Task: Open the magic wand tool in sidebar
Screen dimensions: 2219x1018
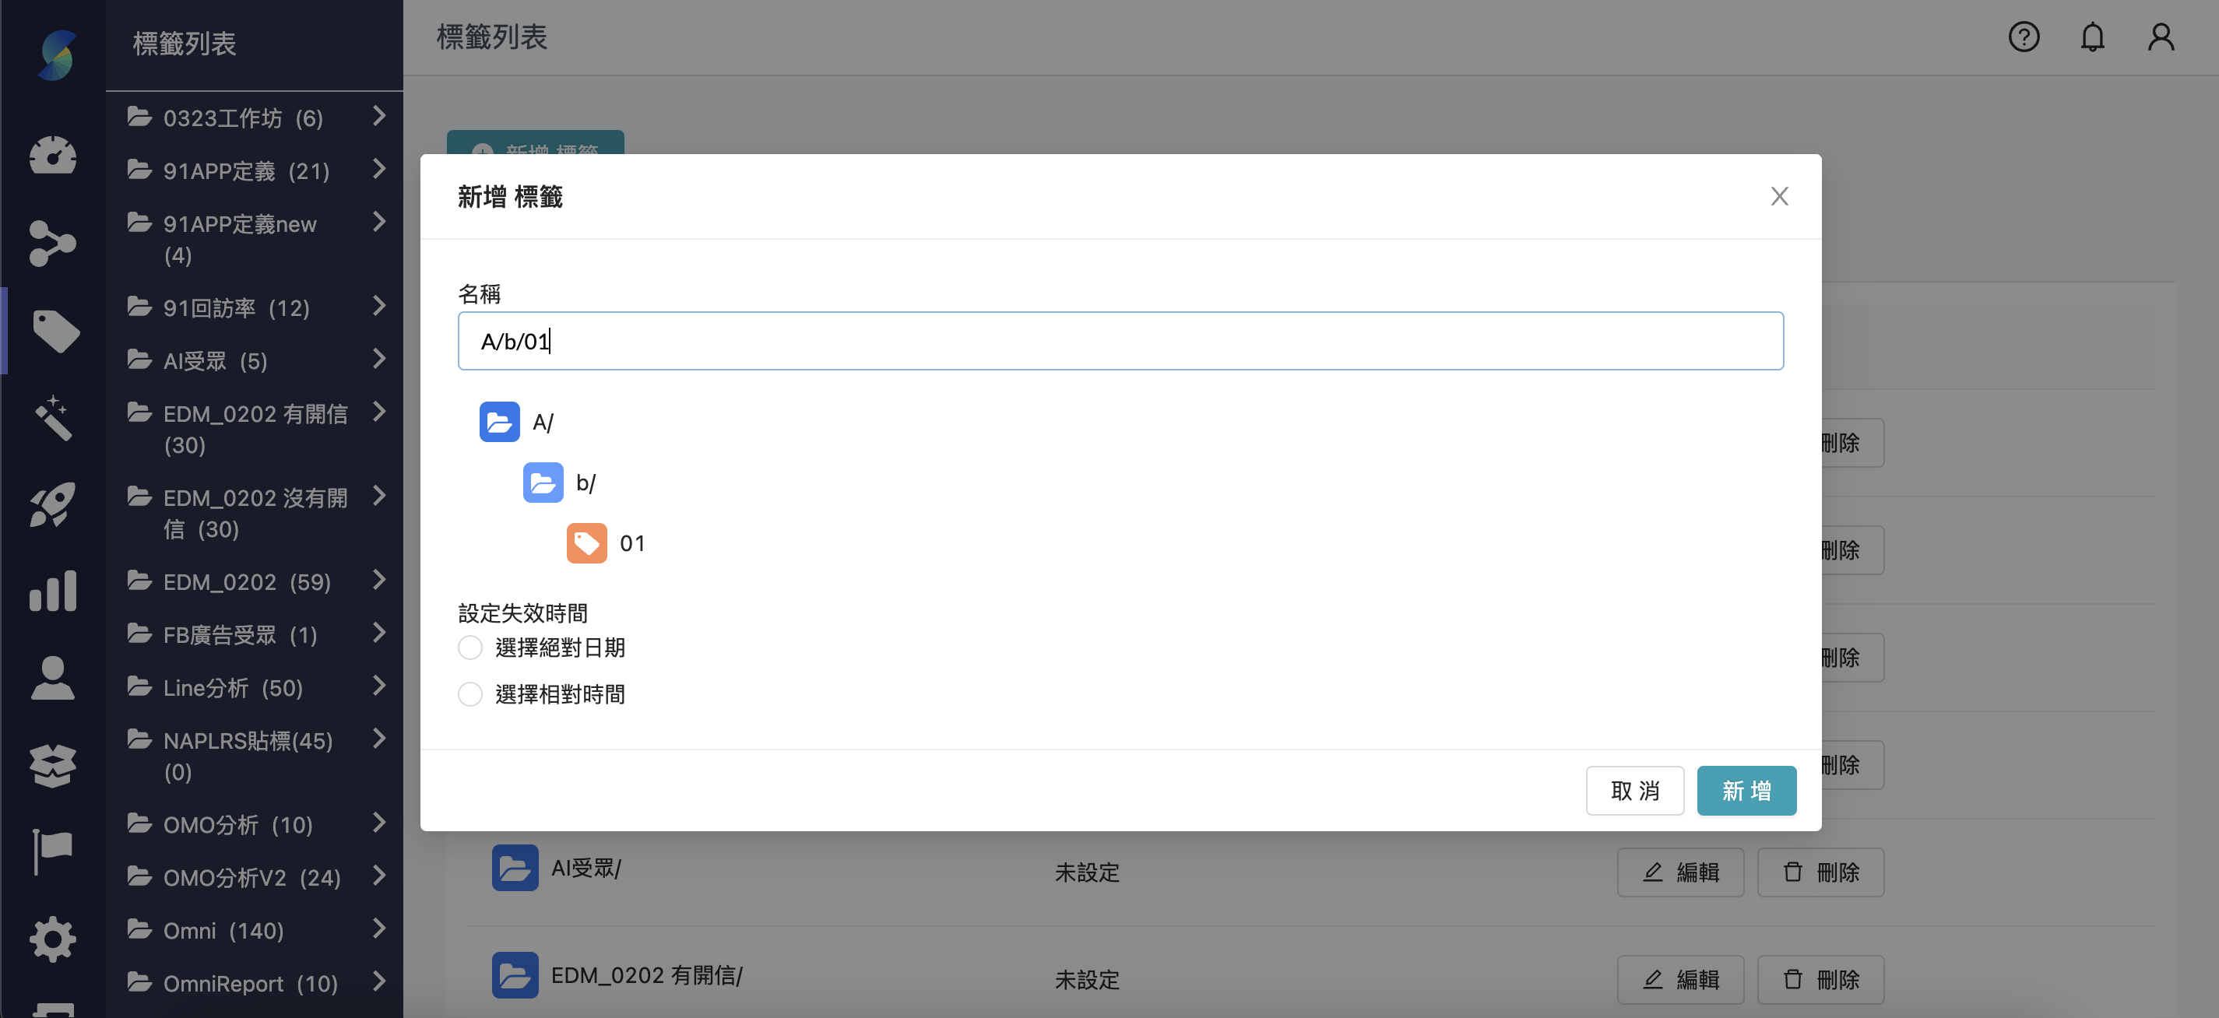Action: 52,418
